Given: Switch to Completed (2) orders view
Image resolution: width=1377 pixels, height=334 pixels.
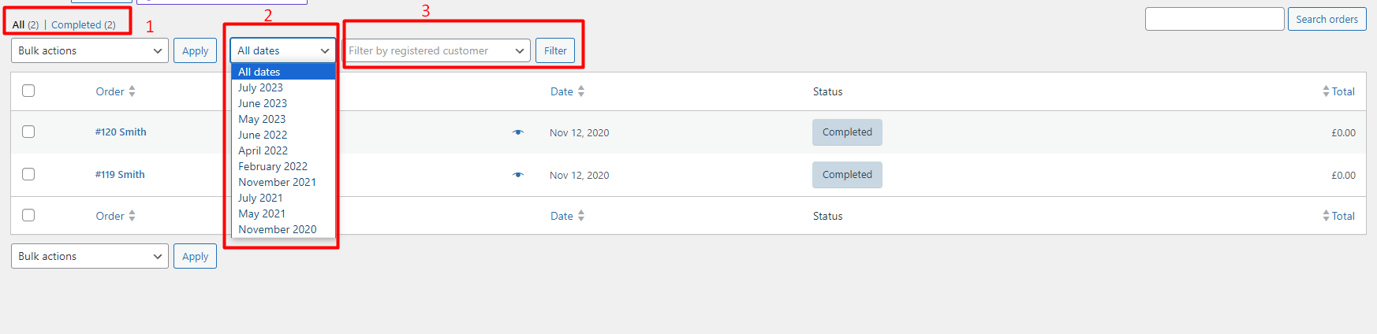Looking at the screenshot, I should pos(84,24).
